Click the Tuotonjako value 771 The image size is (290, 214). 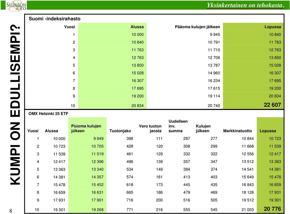point(130,210)
